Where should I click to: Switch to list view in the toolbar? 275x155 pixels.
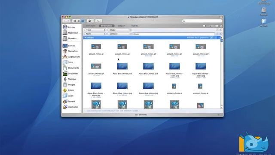point(79,21)
